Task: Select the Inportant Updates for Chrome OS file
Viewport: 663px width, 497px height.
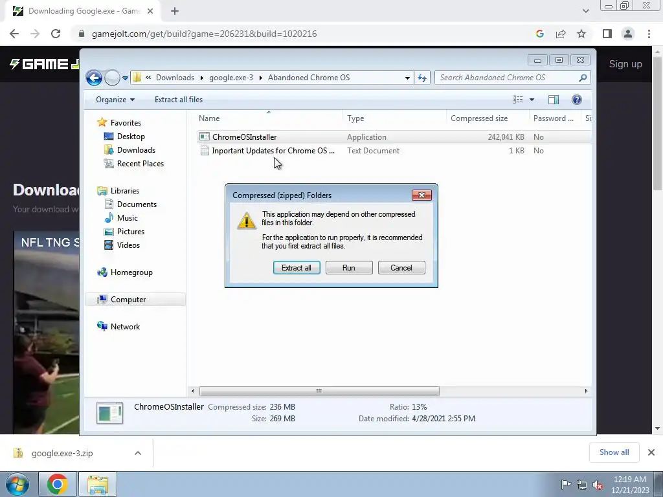Action: [273, 150]
